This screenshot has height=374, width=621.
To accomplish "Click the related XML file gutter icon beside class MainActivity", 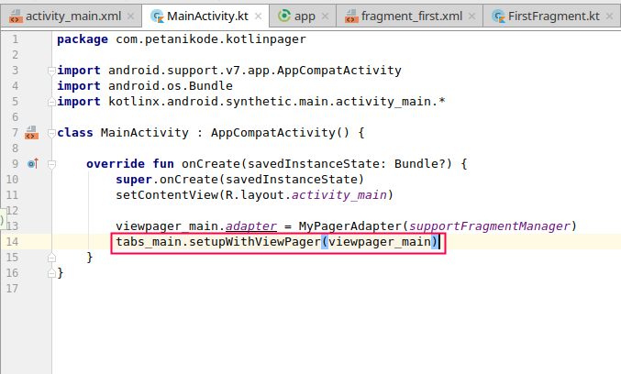I will click(x=31, y=133).
